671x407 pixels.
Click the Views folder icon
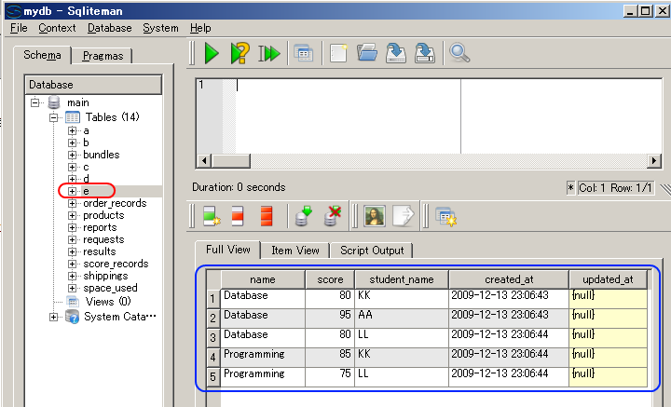pyautogui.click(x=73, y=302)
